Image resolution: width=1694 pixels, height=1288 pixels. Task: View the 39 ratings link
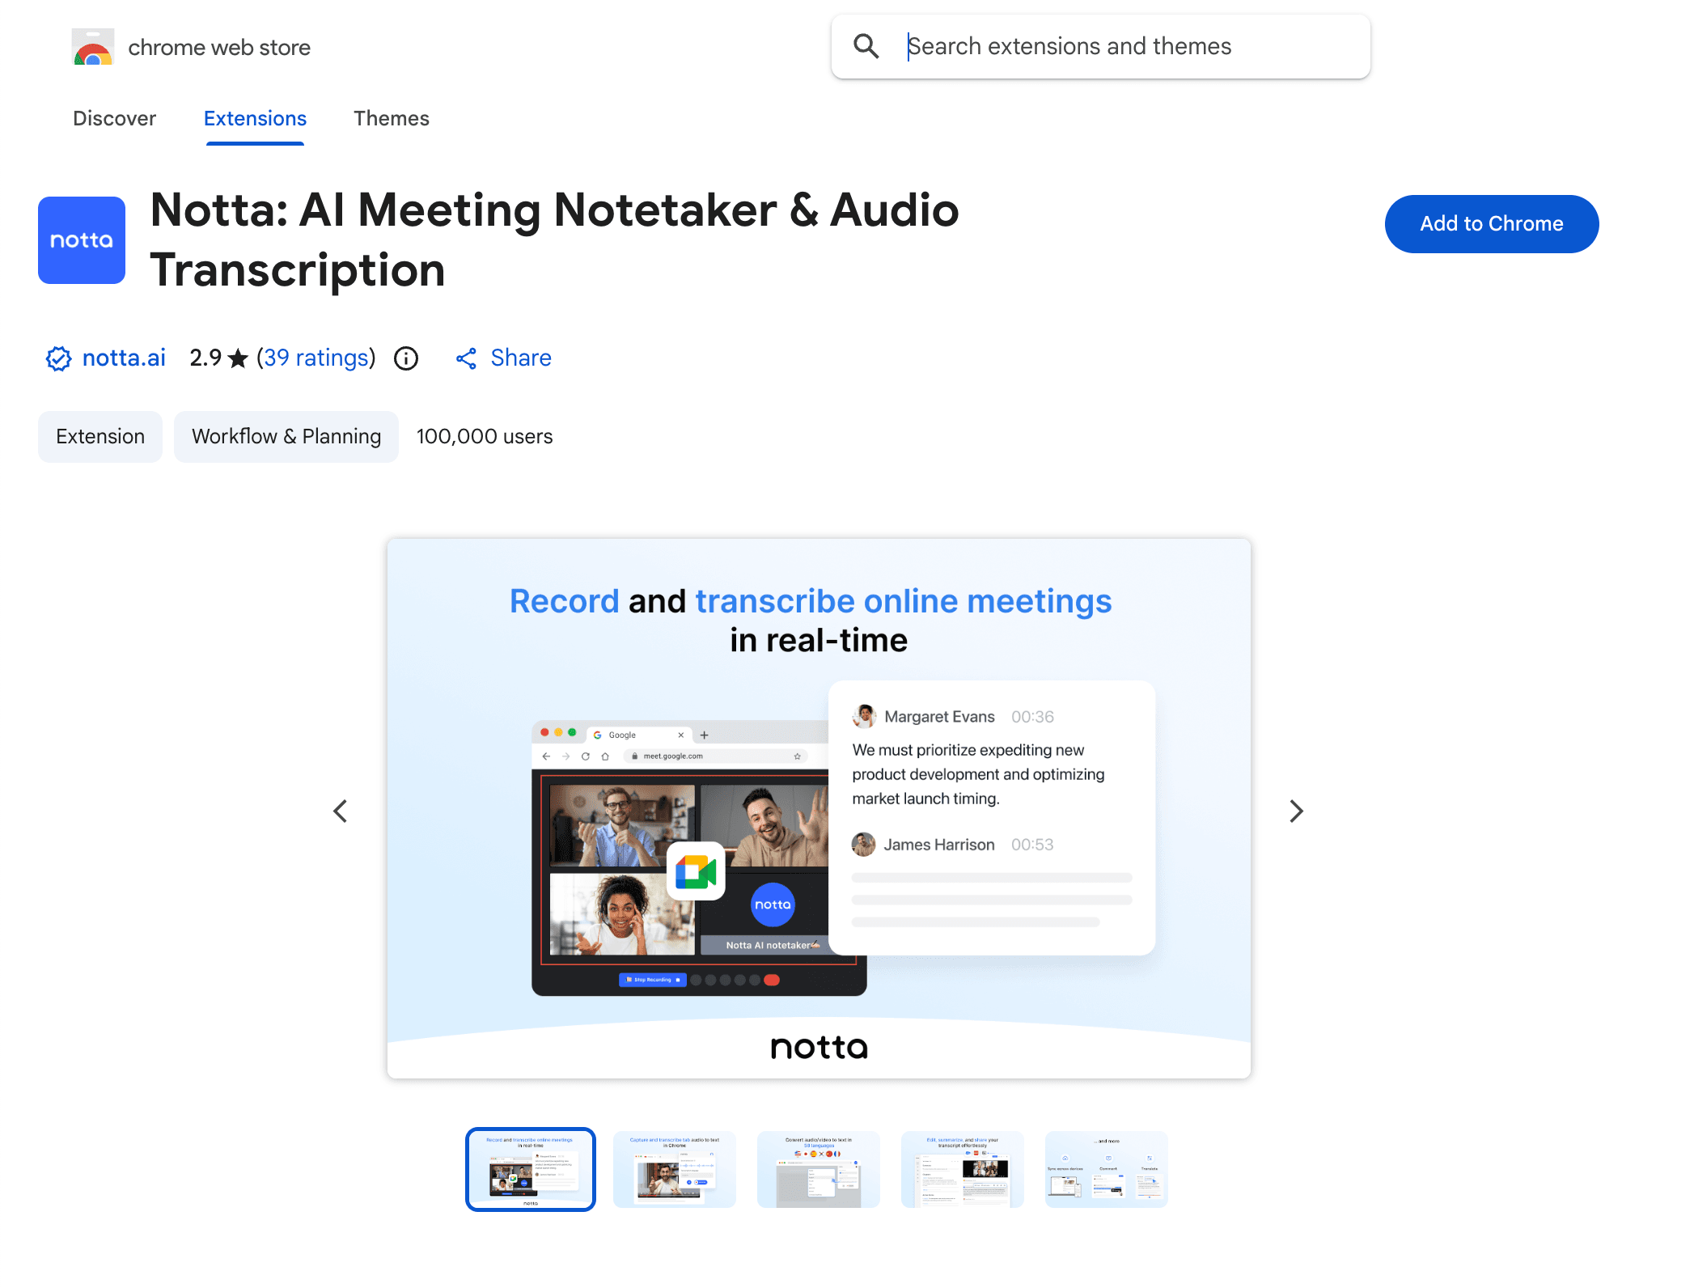coord(316,358)
